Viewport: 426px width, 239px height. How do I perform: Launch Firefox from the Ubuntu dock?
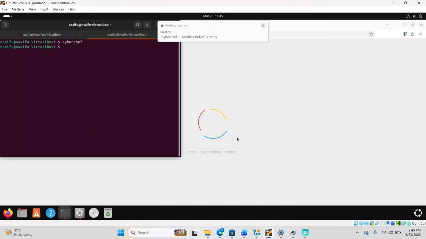8,213
